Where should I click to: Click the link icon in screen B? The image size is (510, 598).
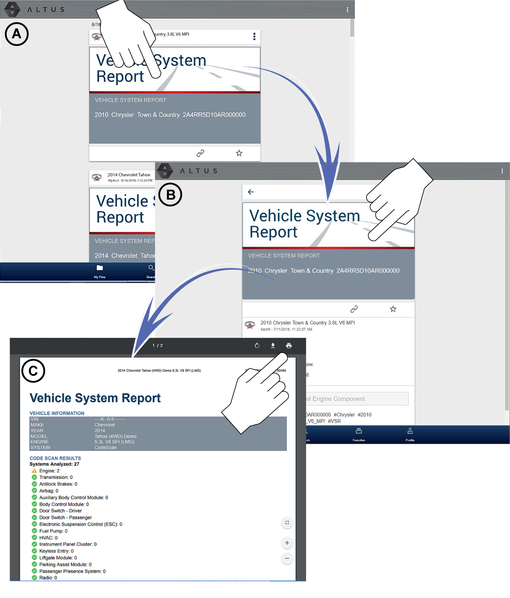pyautogui.click(x=354, y=309)
